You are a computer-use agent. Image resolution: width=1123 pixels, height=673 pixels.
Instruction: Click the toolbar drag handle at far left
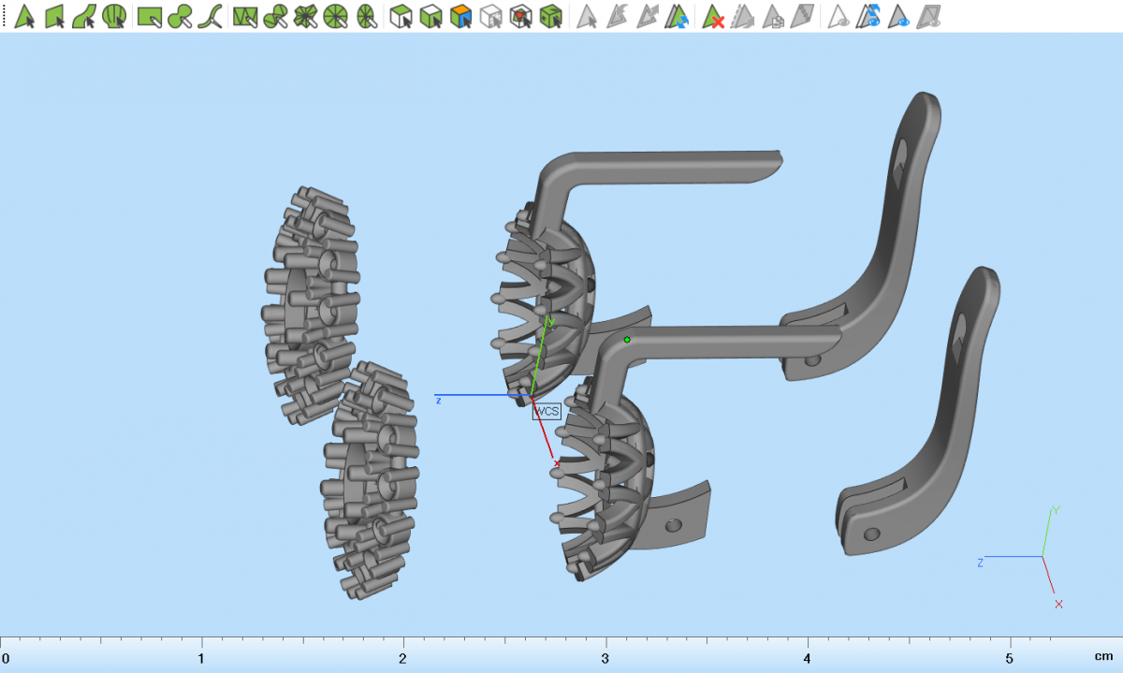point(4,16)
